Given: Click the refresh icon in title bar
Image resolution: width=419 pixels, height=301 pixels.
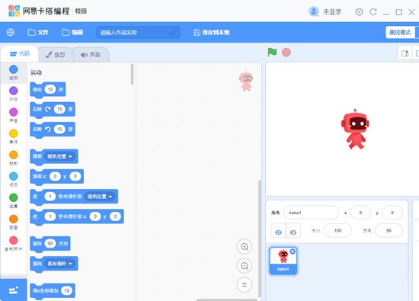Looking at the screenshot, I should [373, 11].
